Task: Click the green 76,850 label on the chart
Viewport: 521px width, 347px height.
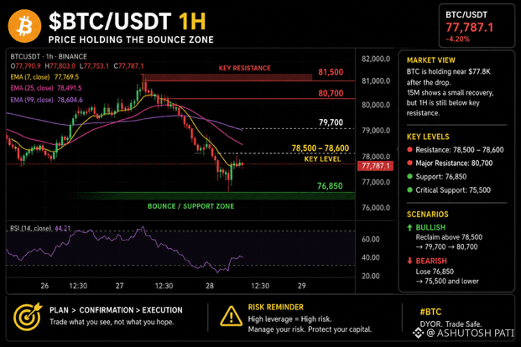Action: coord(330,186)
